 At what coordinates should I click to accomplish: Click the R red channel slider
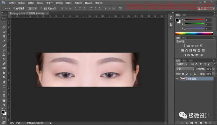tap(195, 20)
